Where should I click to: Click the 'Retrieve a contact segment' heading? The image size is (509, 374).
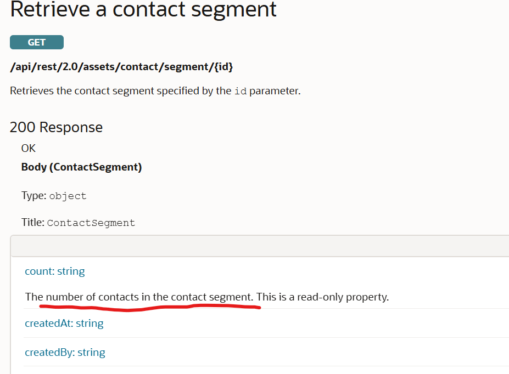143,9
